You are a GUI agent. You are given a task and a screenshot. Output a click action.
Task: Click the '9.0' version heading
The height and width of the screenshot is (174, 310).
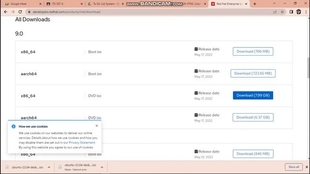click(x=19, y=34)
